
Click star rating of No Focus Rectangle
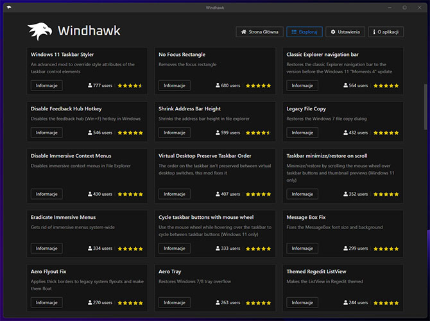coord(259,85)
